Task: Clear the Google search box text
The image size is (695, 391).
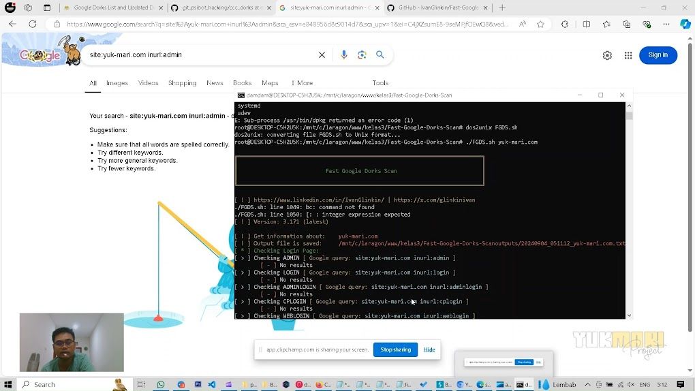Action: click(322, 55)
